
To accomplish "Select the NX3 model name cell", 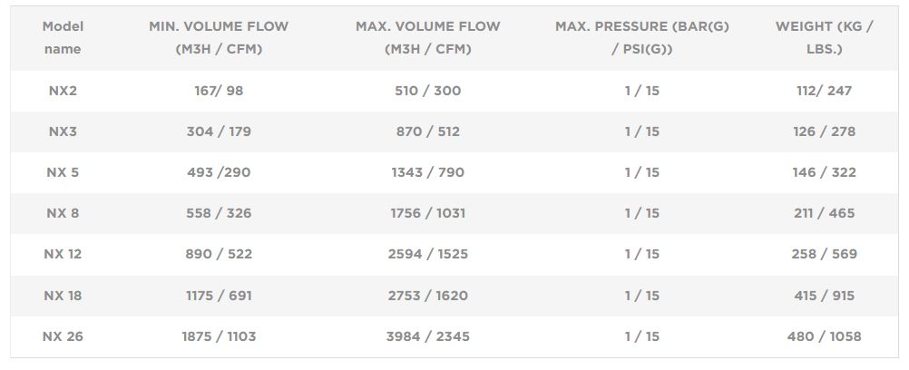I will pyautogui.click(x=63, y=131).
